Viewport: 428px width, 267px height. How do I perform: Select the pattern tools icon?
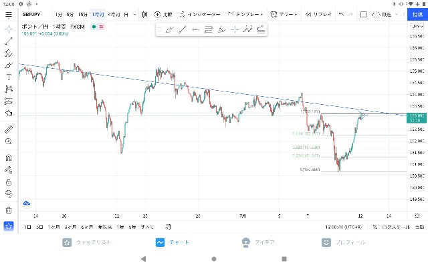point(9,89)
